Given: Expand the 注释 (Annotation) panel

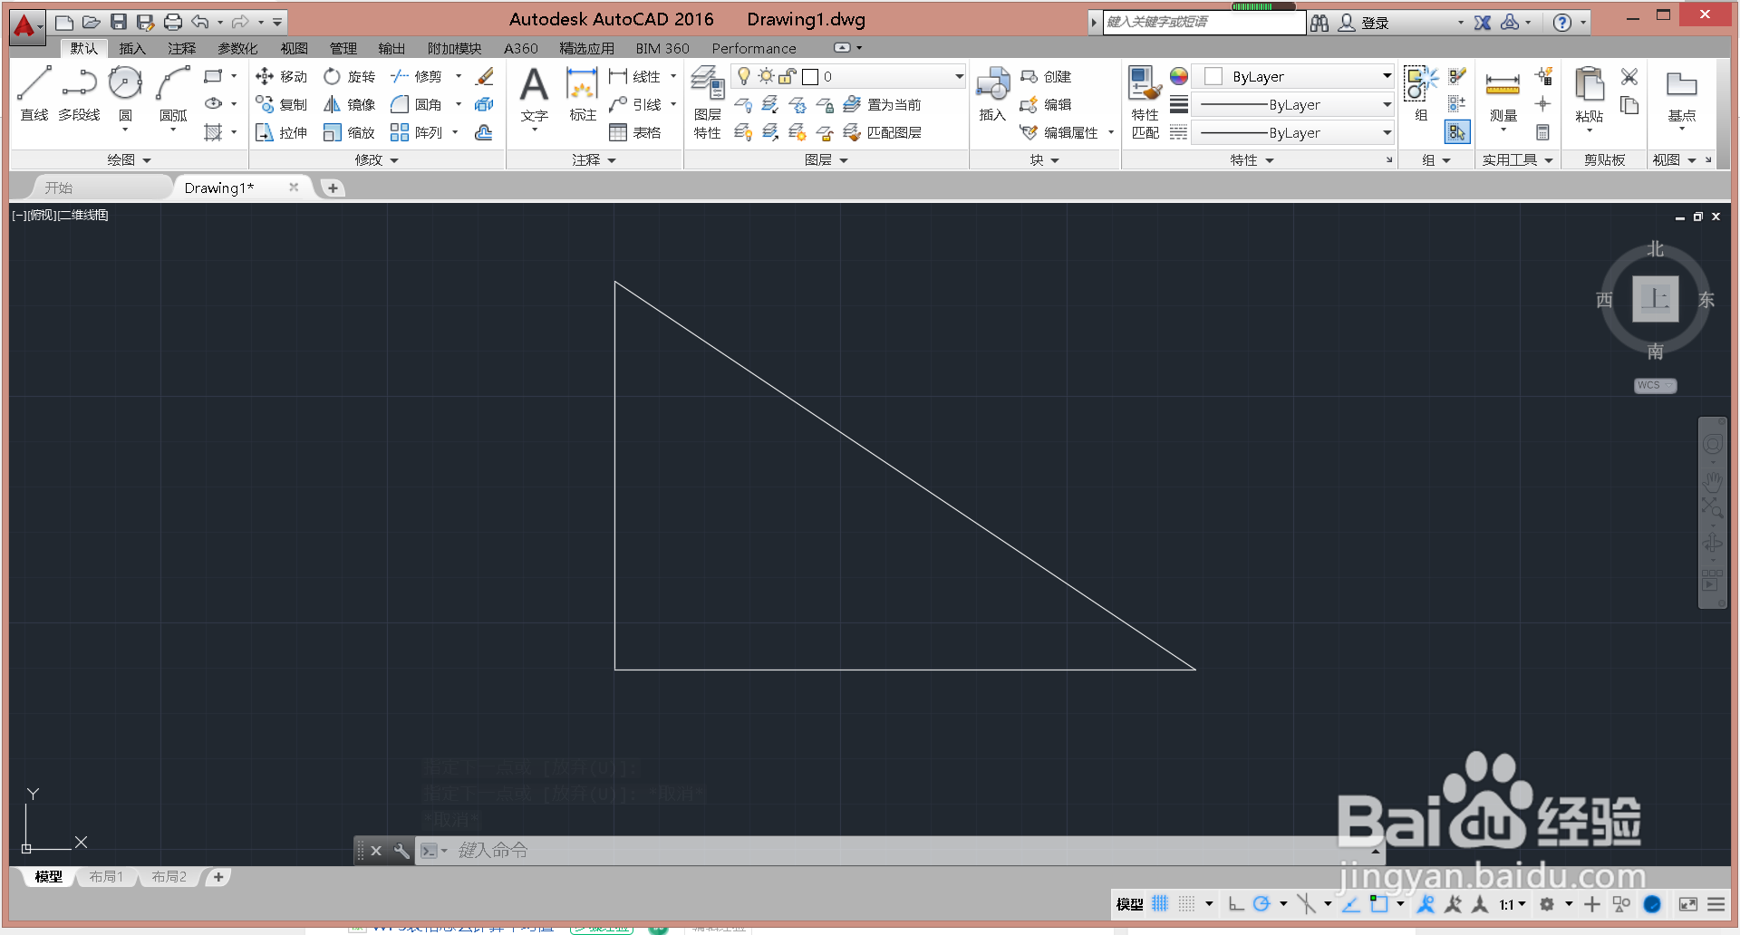Looking at the screenshot, I should (594, 160).
